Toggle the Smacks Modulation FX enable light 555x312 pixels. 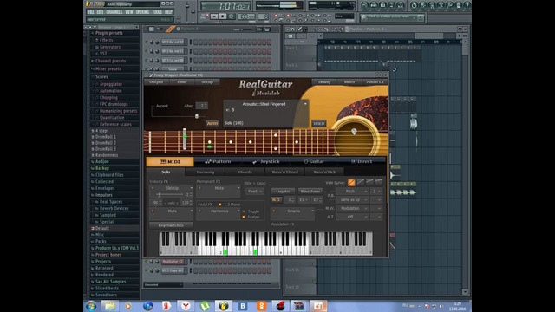274,211
